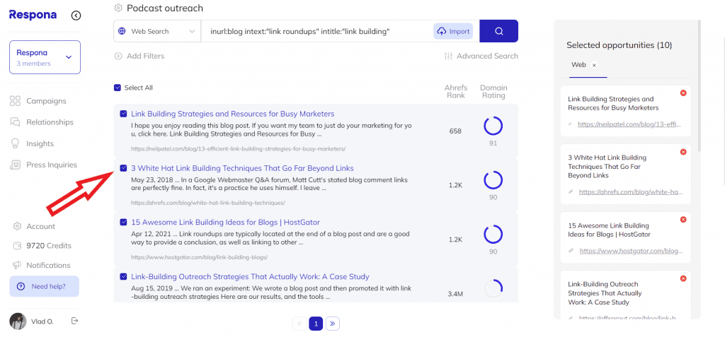The width and height of the screenshot is (725, 337).
Task: Open 3 White Hat Link Building Techniques link
Action: [242, 168]
